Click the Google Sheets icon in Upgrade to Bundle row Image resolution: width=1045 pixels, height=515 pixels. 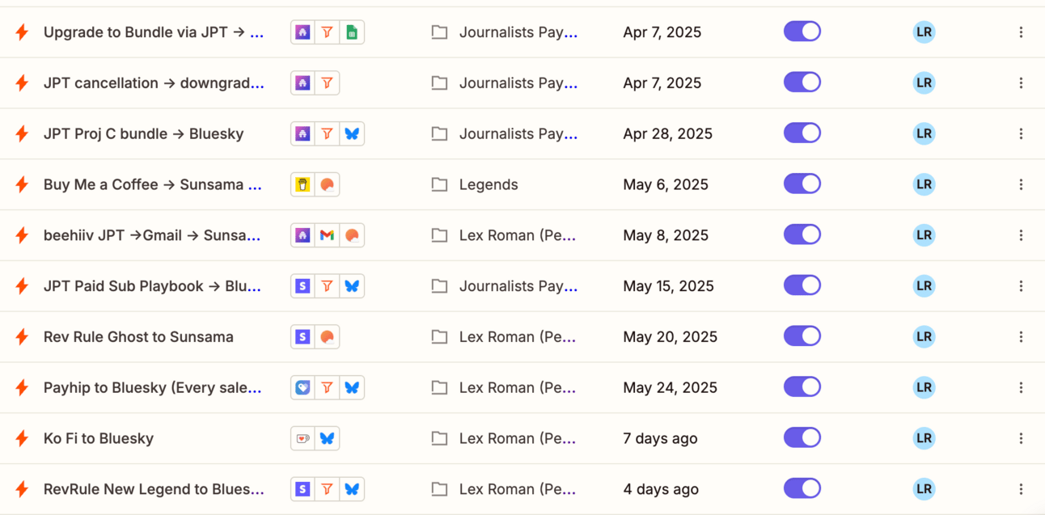tap(352, 32)
